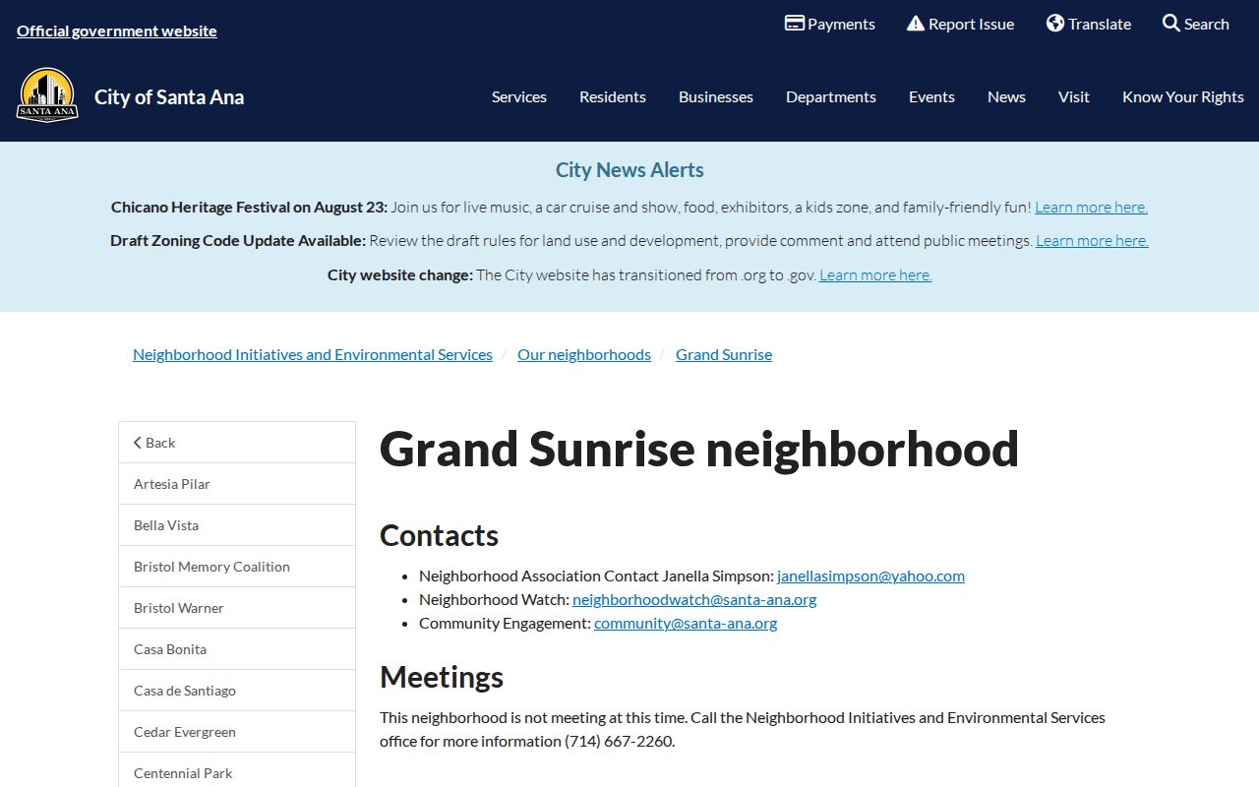Image resolution: width=1259 pixels, height=787 pixels.
Task: Go to the Events page
Action: (x=931, y=96)
